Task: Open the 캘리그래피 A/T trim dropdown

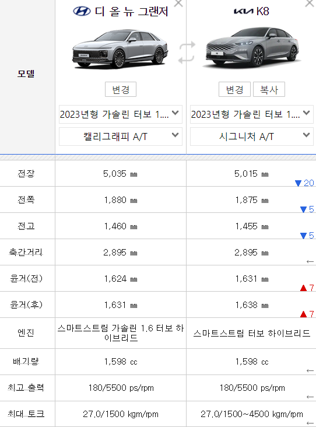Action: pyautogui.click(x=121, y=136)
